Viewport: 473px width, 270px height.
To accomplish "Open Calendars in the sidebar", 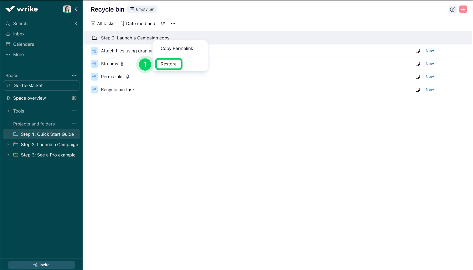I will pos(23,44).
